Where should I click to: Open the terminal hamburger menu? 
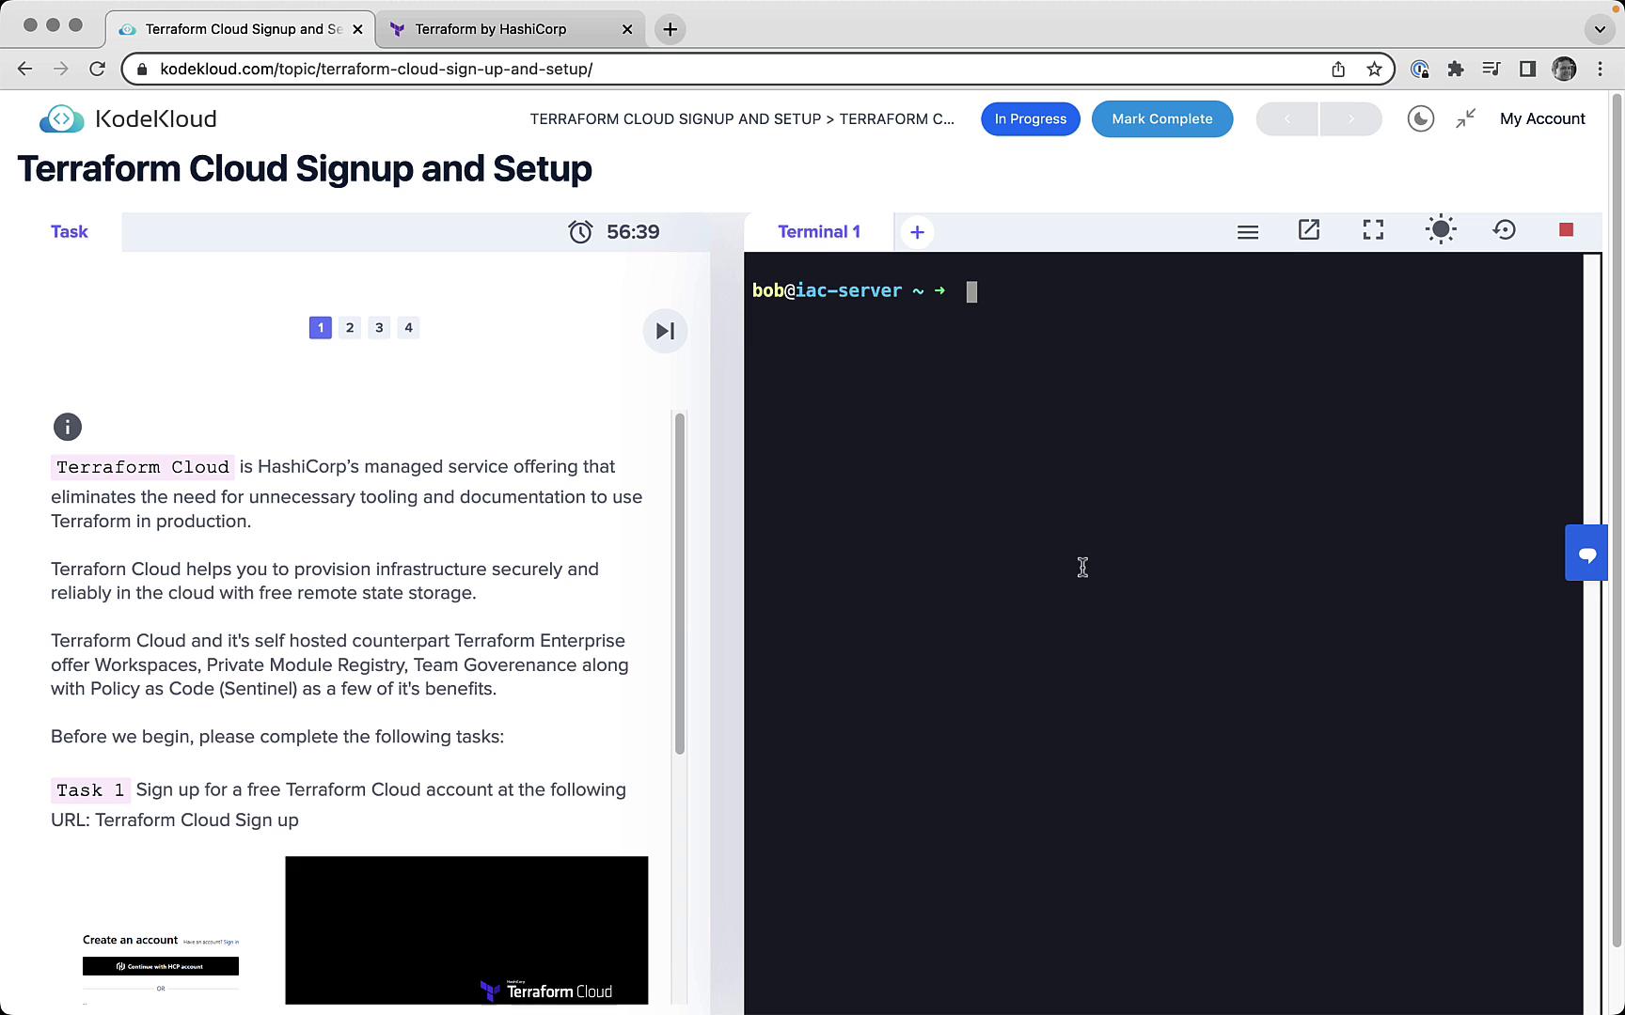pyautogui.click(x=1248, y=231)
